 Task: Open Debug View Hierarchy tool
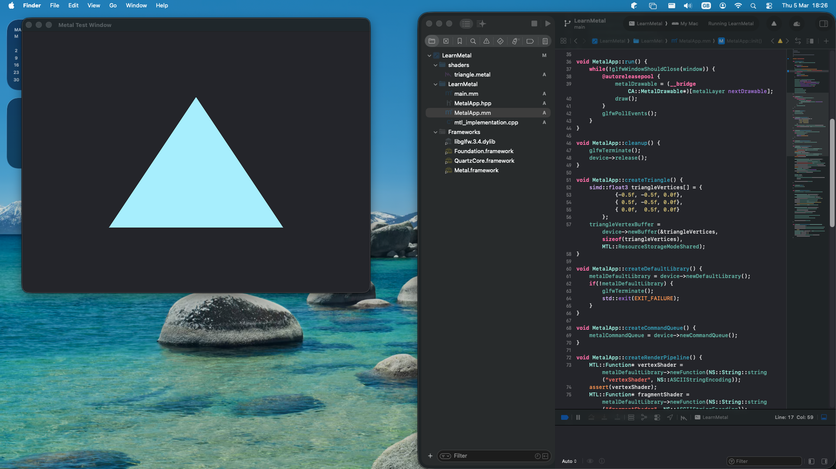pyautogui.click(x=631, y=417)
